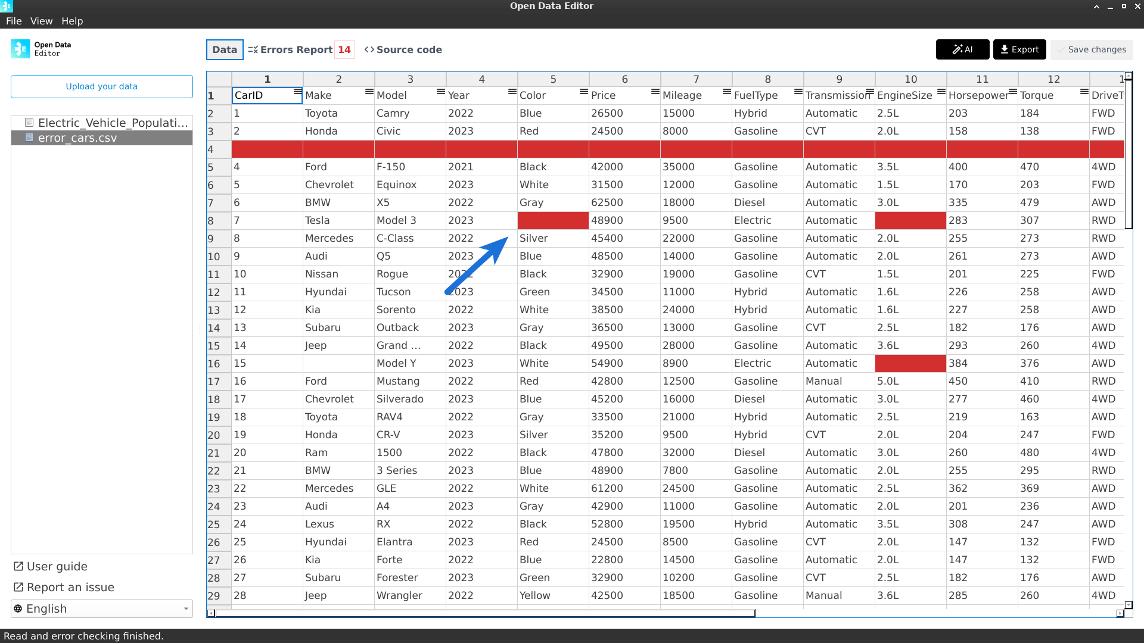Click the horizontal scrollbar of the table

click(x=484, y=613)
